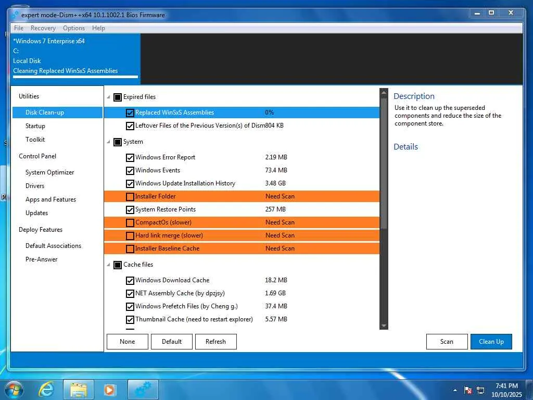Open the Windows Start menu orb

[x=14, y=390]
